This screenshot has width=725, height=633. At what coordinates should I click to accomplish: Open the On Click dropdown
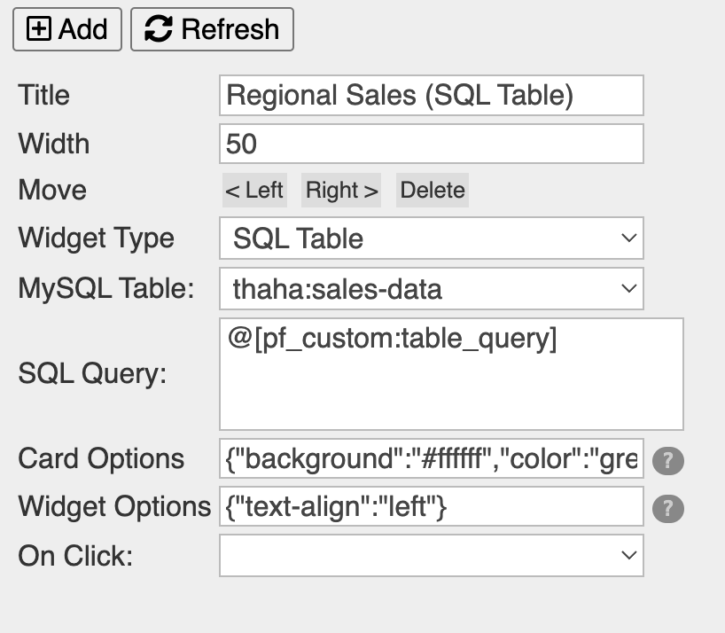click(431, 556)
